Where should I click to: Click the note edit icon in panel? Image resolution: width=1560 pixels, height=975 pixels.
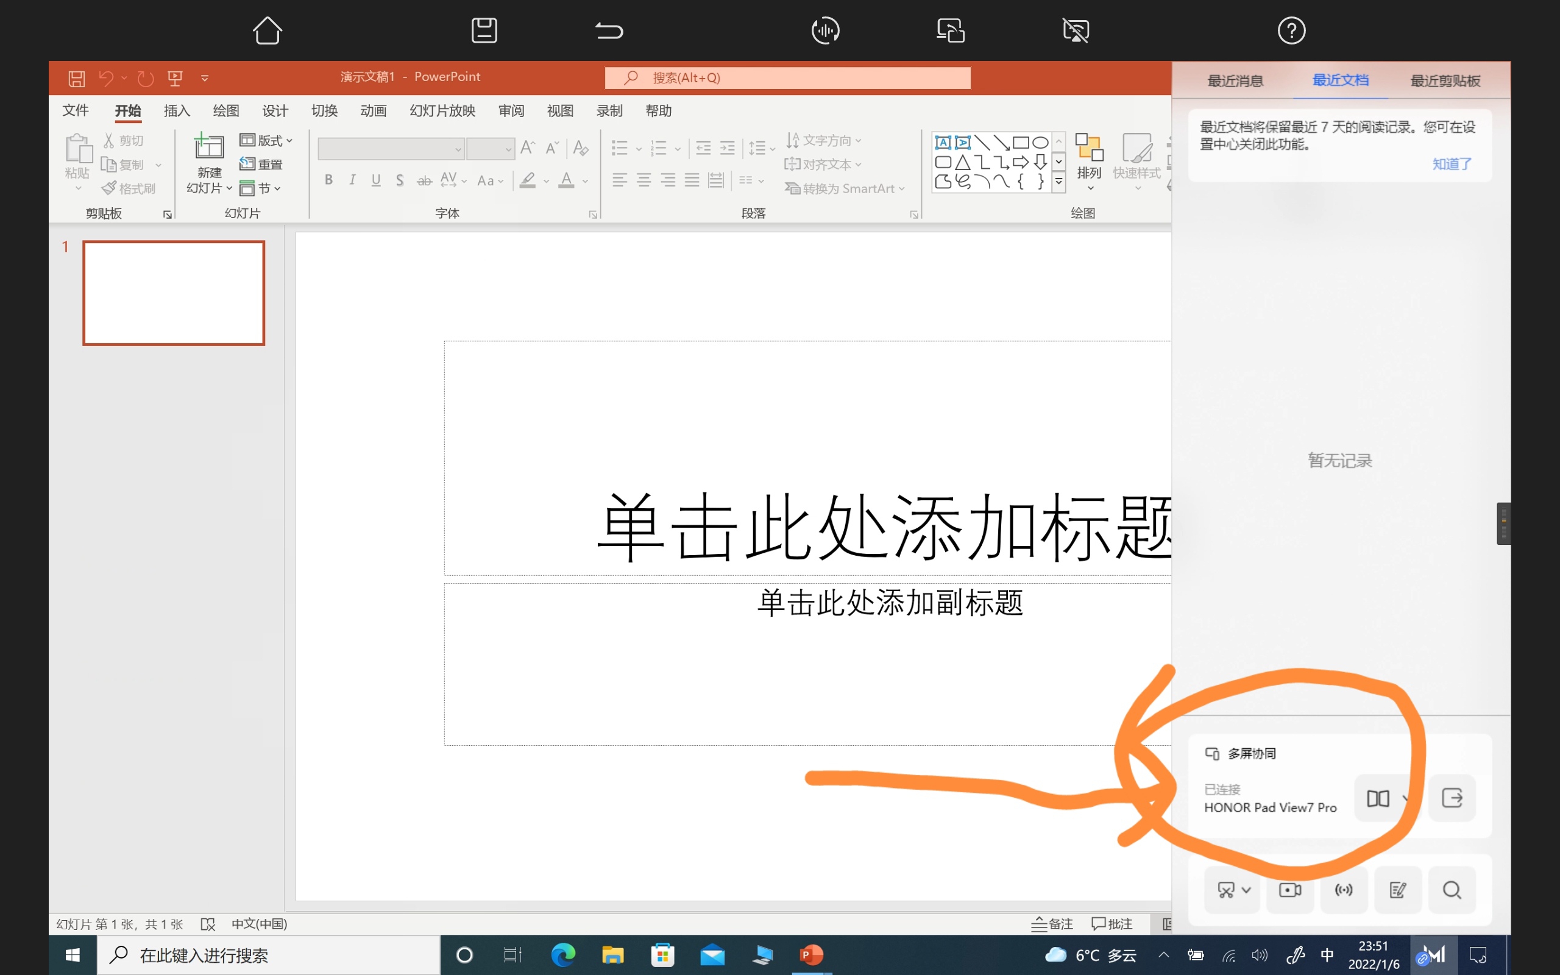click(1397, 890)
